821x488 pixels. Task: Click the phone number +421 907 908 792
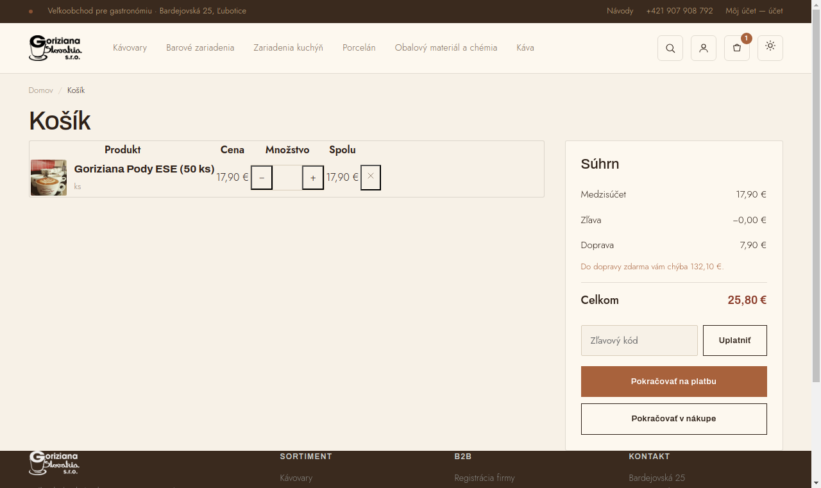(679, 11)
